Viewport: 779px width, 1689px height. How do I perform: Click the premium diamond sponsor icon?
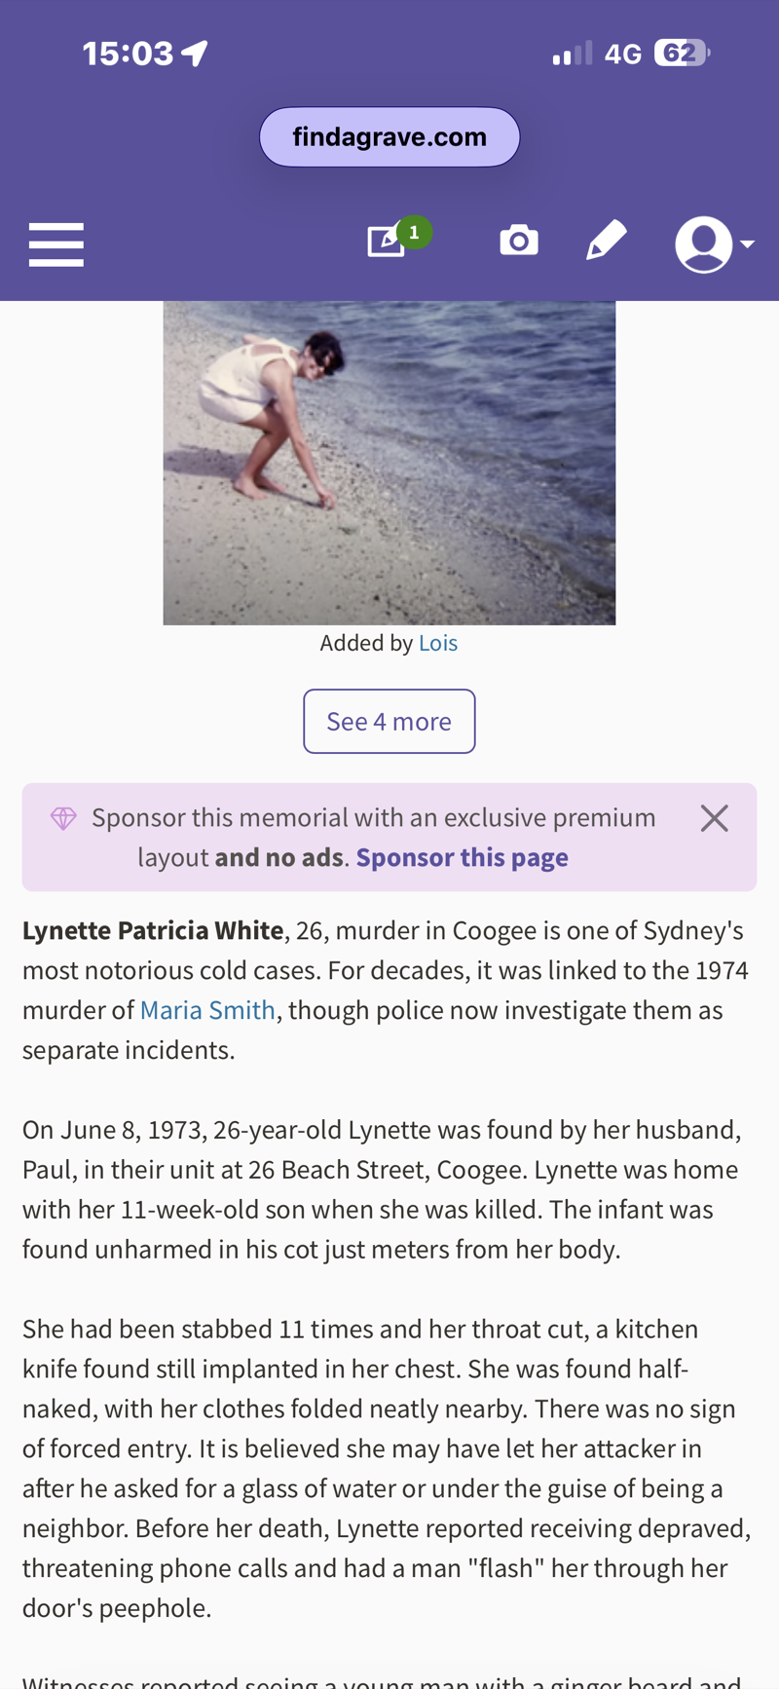(61, 818)
